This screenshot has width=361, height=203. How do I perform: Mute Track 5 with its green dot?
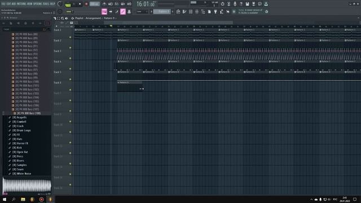(70, 80)
